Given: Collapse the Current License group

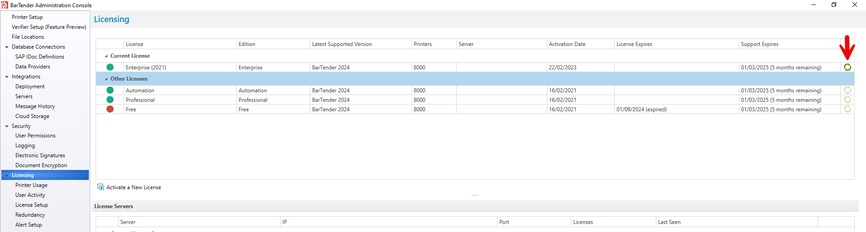Looking at the screenshot, I should 106,56.
